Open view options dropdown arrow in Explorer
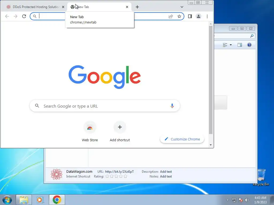This screenshot has height=205, width=274. coord(231,45)
